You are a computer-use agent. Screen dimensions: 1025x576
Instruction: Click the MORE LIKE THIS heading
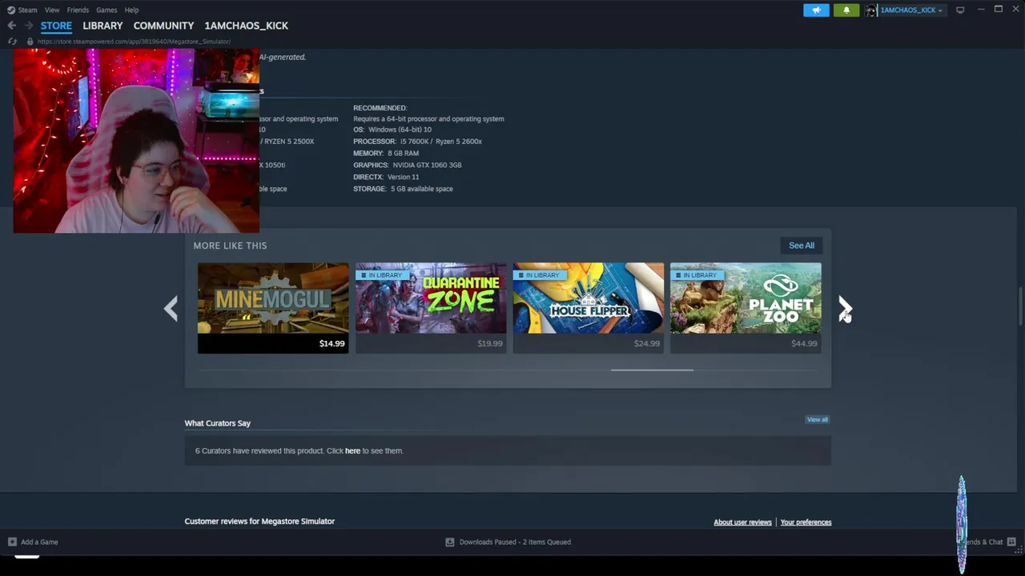[230, 246]
